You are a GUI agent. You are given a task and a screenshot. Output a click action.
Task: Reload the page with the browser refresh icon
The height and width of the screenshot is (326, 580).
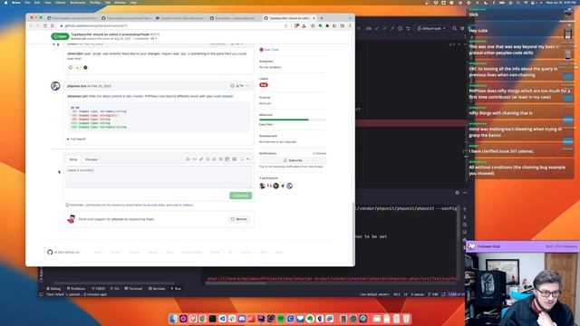(x=45, y=26)
